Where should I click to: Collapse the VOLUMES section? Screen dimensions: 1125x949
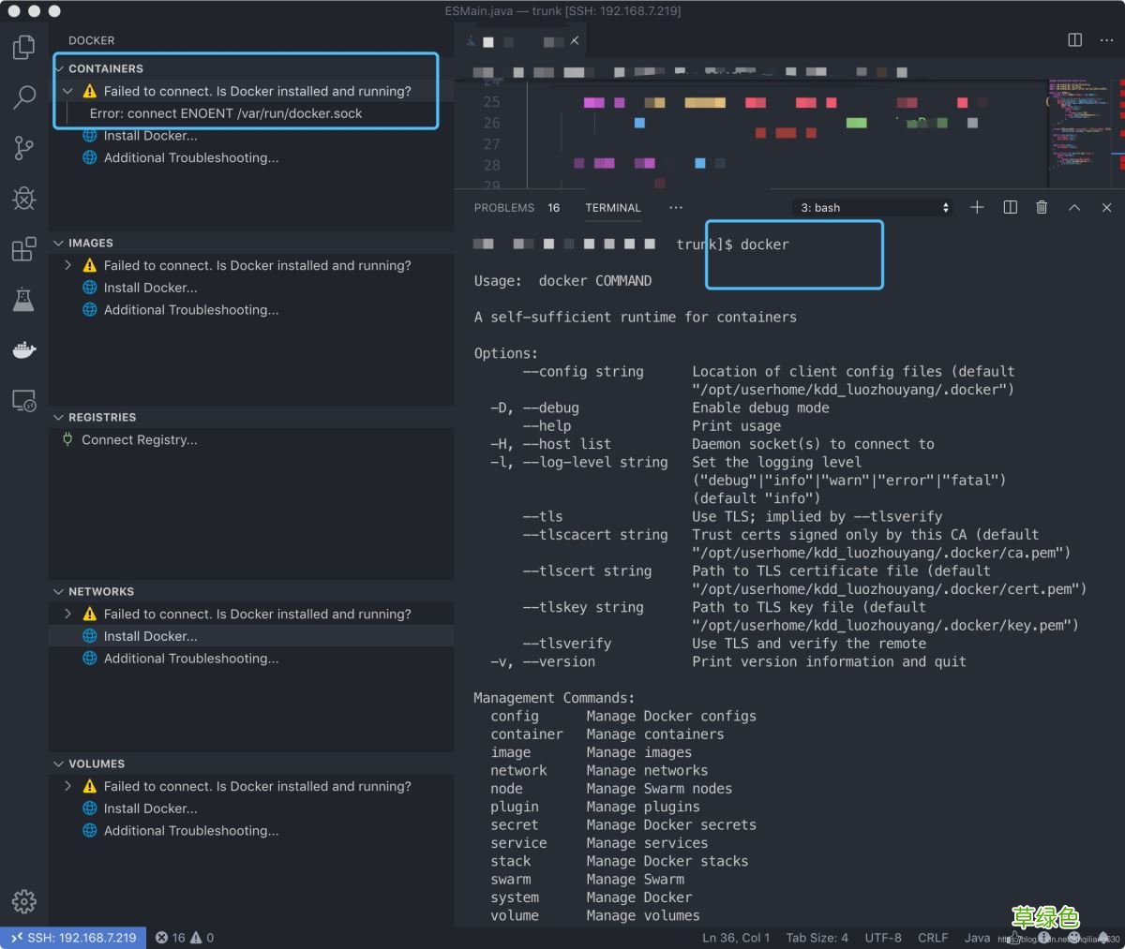[x=59, y=764]
